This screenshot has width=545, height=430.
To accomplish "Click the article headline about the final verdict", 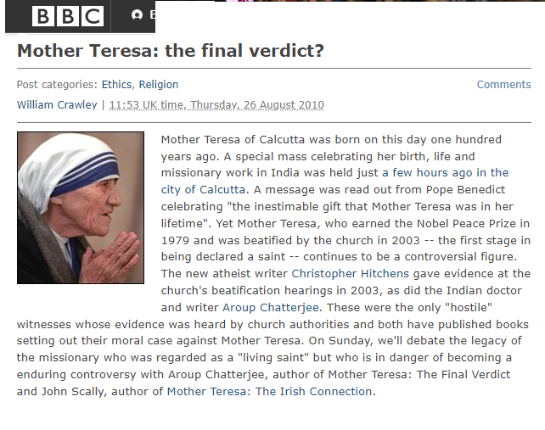I will point(171,50).
